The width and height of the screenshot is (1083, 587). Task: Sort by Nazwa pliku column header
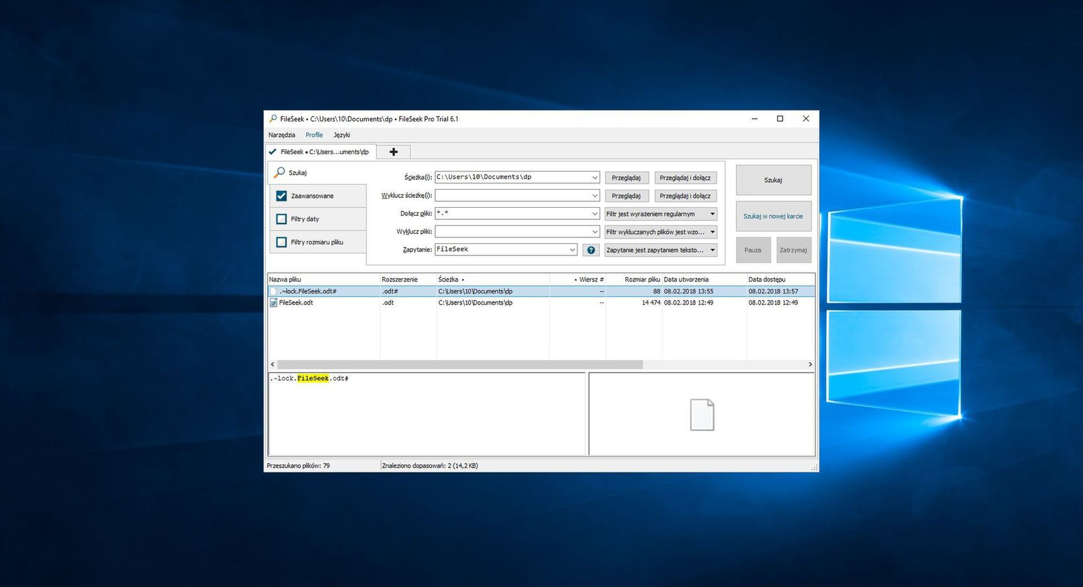(x=324, y=280)
